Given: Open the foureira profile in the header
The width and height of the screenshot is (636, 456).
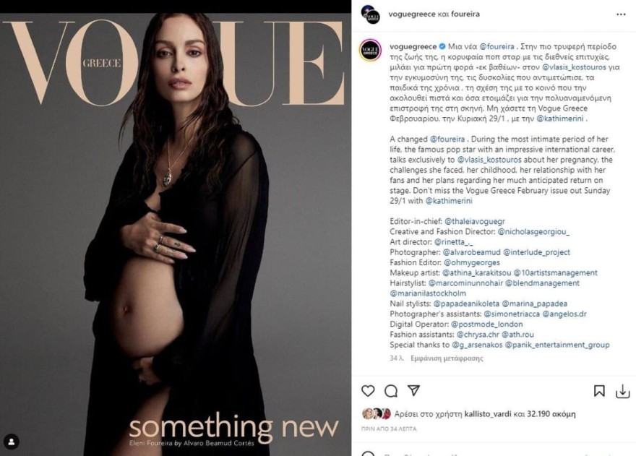Looking at the screenshot, I should pyautogui.click(x=465, y=14).
